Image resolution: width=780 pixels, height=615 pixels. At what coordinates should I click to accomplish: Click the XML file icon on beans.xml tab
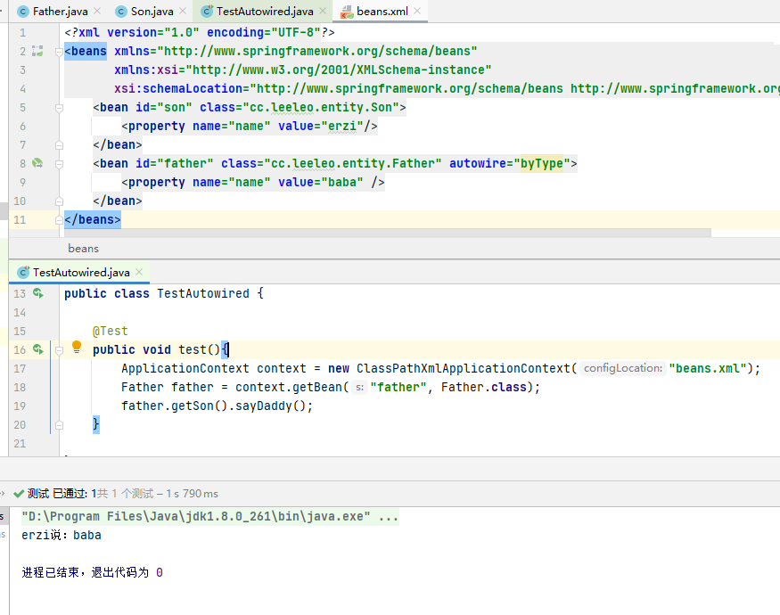coord(346,12)
